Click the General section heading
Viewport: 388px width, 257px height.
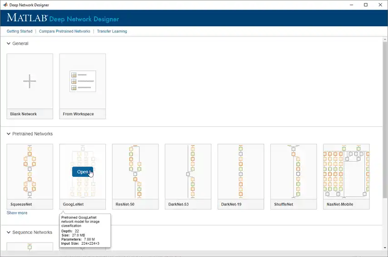tap(20, 44)
